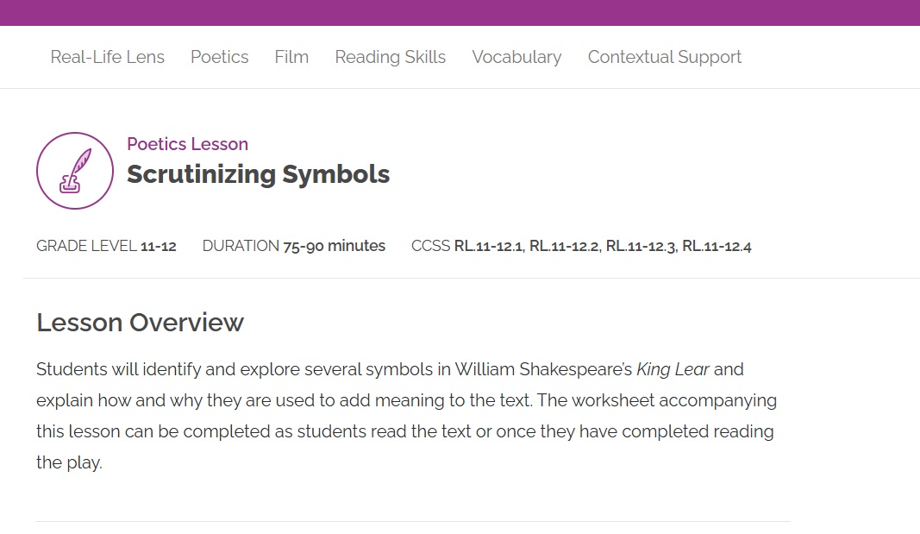Screen dimensions: 920x534
Task: Select the RL.11-12.1 standard
Action: point(488,247)
